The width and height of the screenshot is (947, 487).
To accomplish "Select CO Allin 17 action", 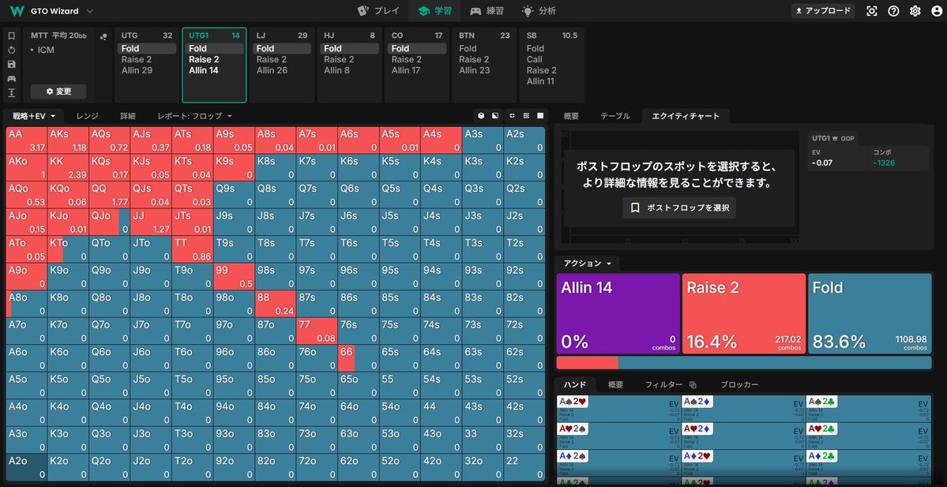I will [x=417, y=70].
